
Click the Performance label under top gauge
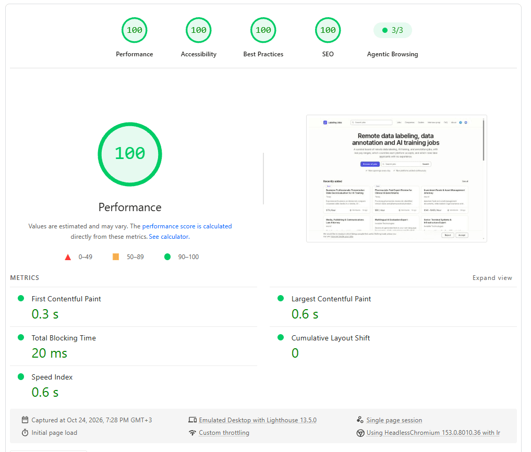(135, 54)
